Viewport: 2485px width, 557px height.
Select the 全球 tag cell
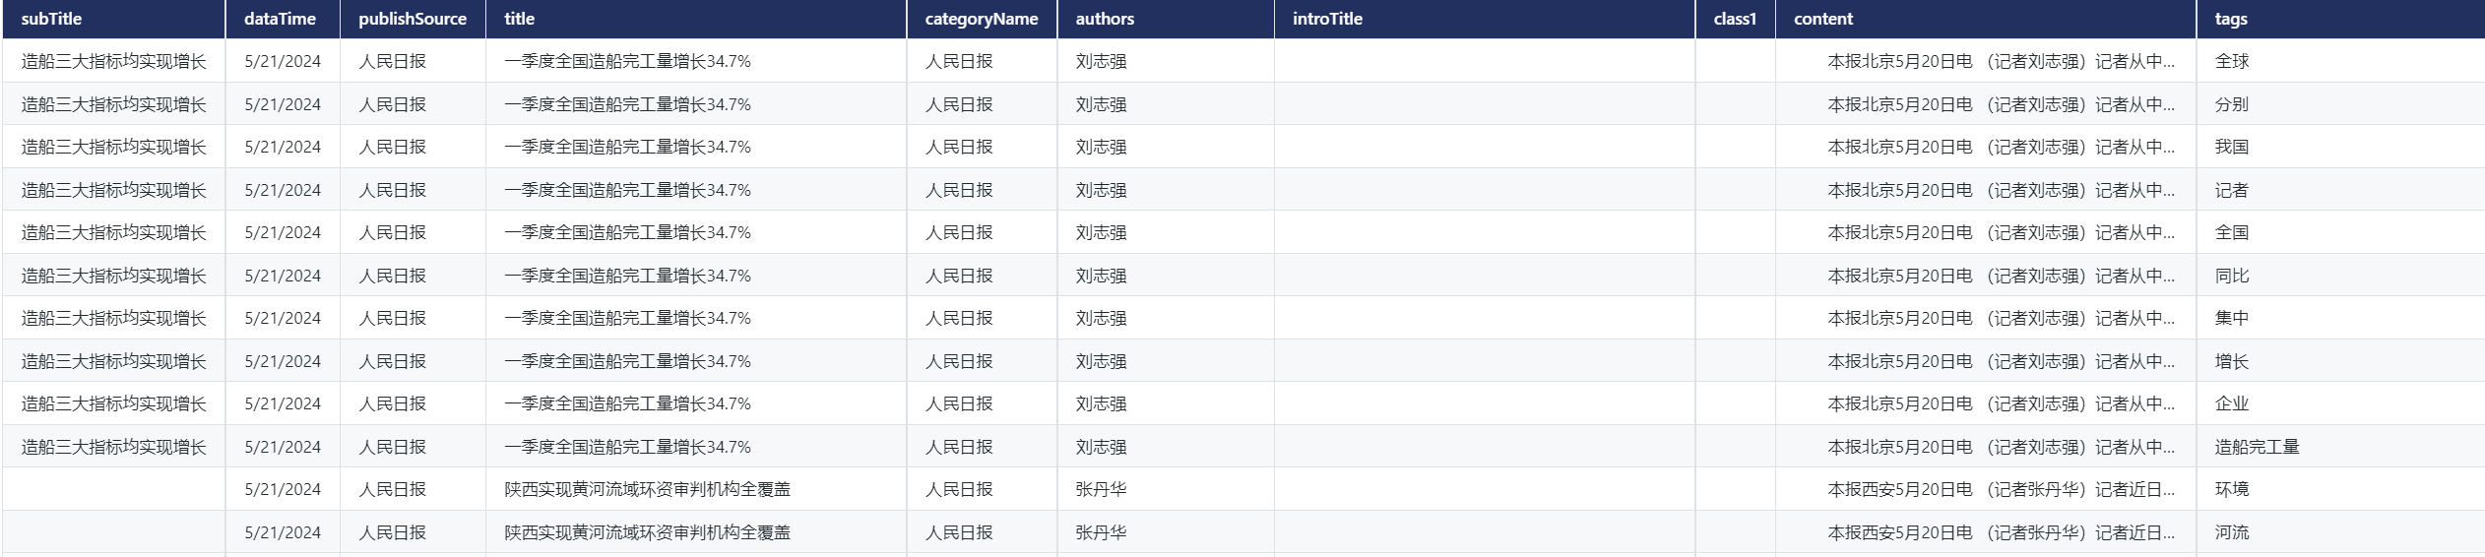(x=2232, y=61)
